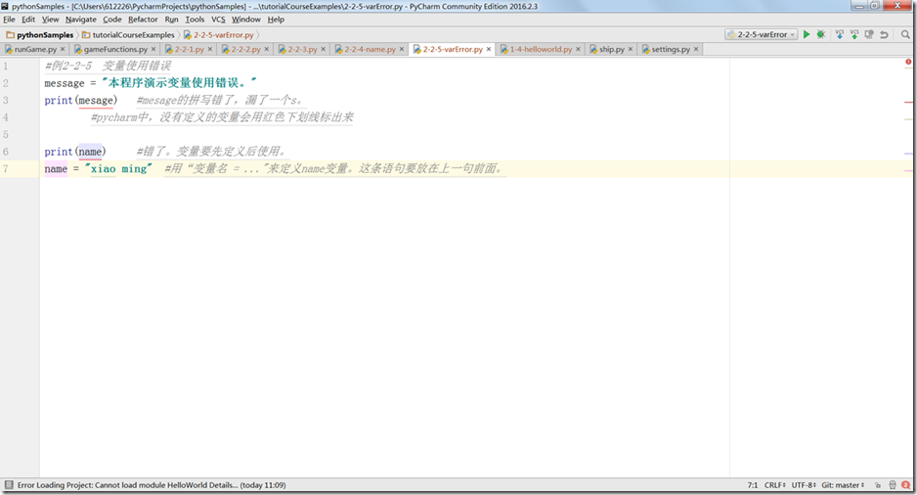Close the 2-2-5-varError.py tab
This screenshot has width=917, height=495.
(x=489, y=49)
